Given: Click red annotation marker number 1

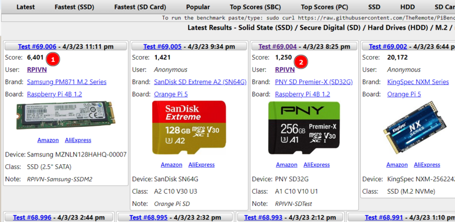Looking at the screenshot, I should [53, 58].
